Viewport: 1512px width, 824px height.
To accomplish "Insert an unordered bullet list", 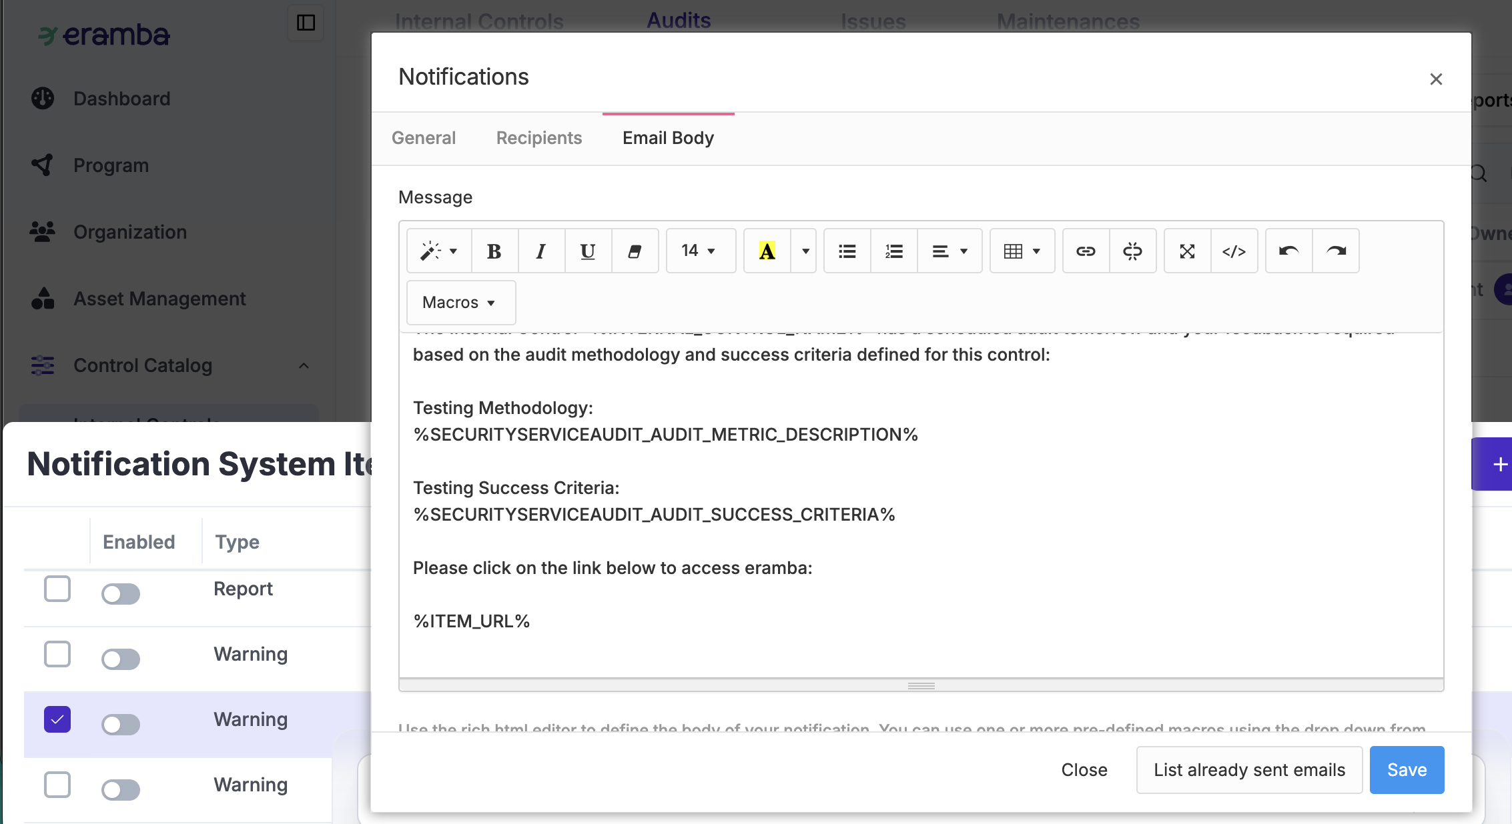I will click(x=847, y=251).
